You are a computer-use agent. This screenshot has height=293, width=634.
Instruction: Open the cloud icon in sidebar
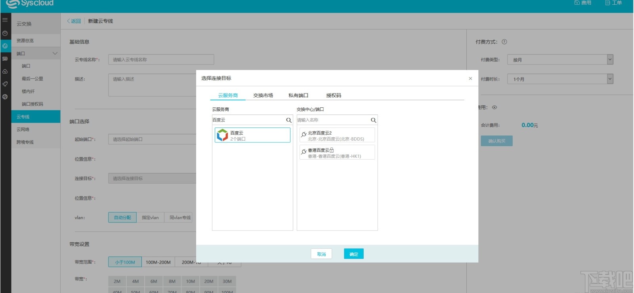click(x=5, y=72)
